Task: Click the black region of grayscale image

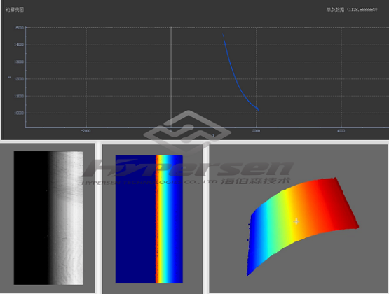Action: [x=31, y=218]
